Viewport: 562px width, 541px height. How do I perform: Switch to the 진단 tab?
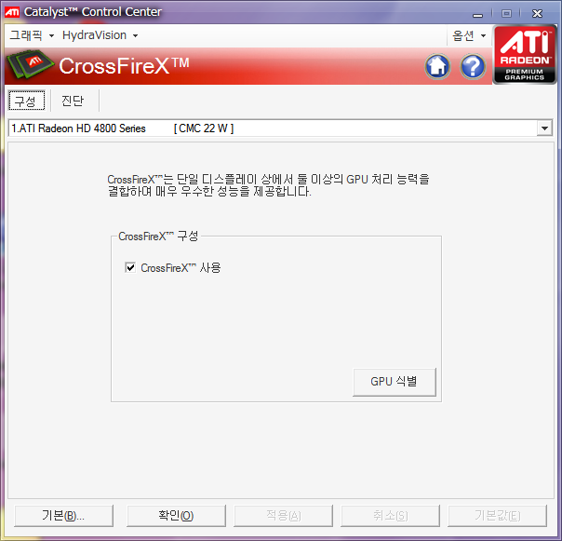click(73, 101)
